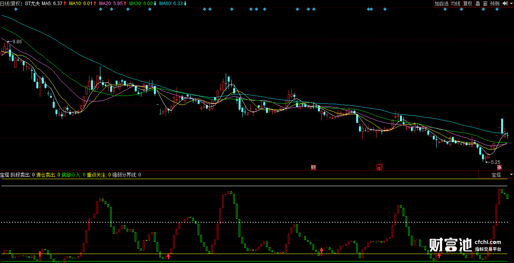Viewport: 514px width, 263px height.
Task: Click the 财 financial report marker
Action: 313,167
